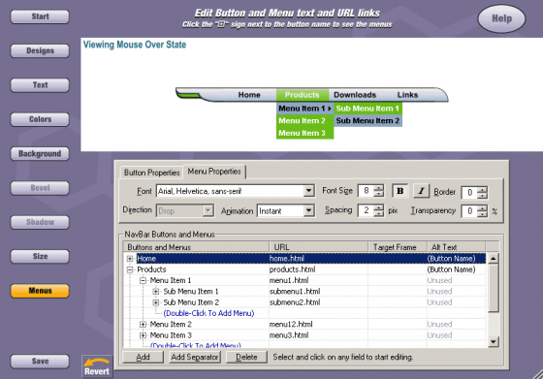Click the menu12.html URL cell
The width and height of the screenshot is (543, 379).
point(318,325)
